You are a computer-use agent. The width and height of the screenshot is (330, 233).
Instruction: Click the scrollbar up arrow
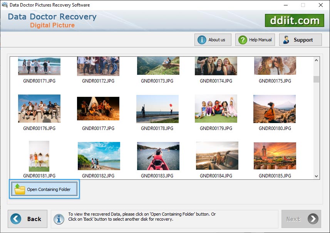tap(316, 61)
